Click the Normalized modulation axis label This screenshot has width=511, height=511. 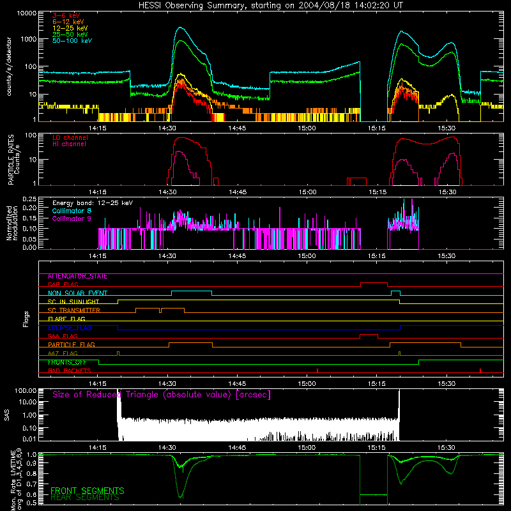pyautogui.click(x=12, y=223)
